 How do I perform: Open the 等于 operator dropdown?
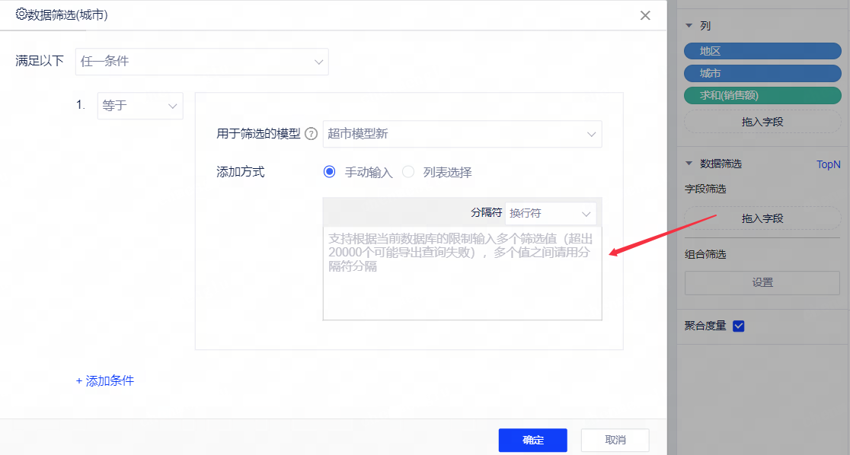coord(140,107)
